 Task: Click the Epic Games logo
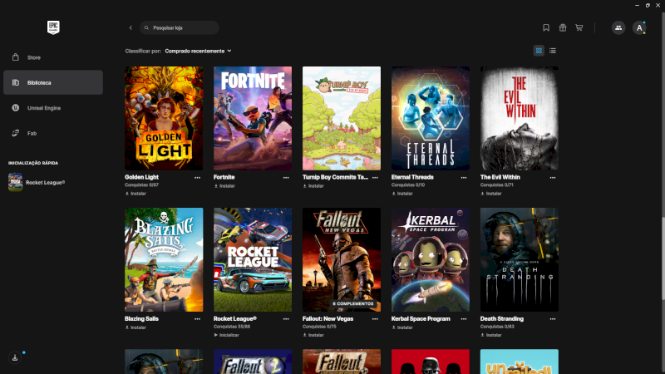(x=53, y=27)
